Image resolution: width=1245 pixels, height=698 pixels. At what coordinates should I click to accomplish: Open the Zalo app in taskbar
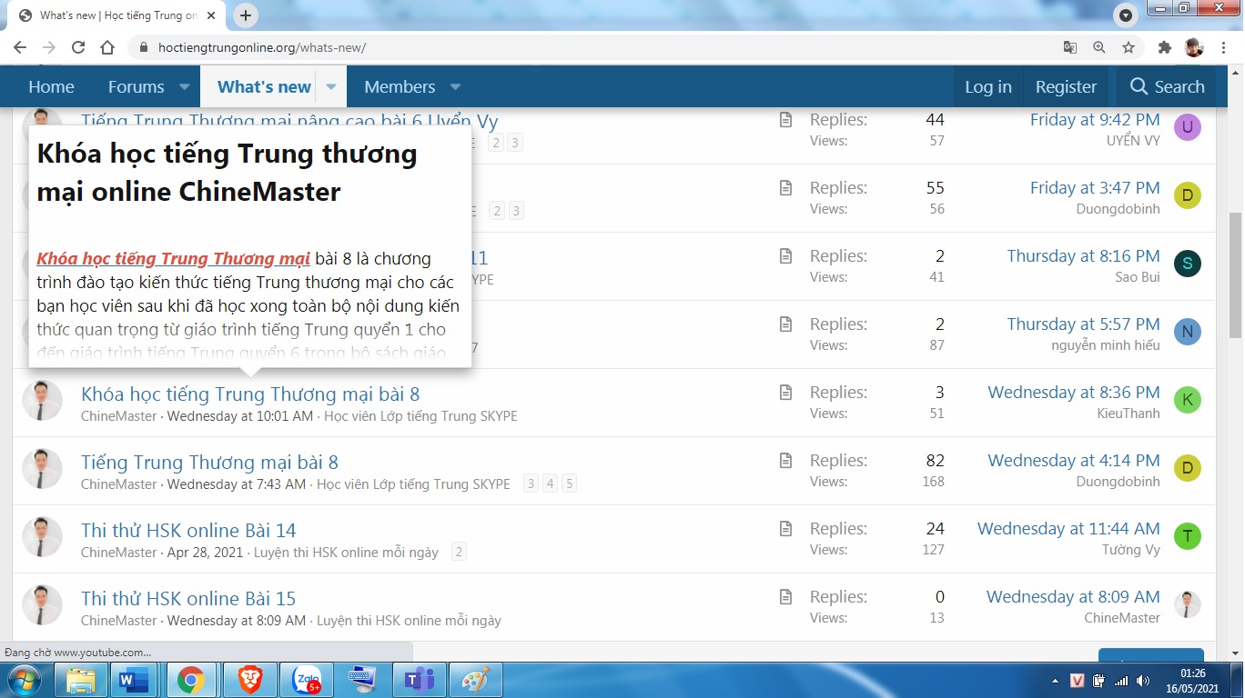click(307, 680)
